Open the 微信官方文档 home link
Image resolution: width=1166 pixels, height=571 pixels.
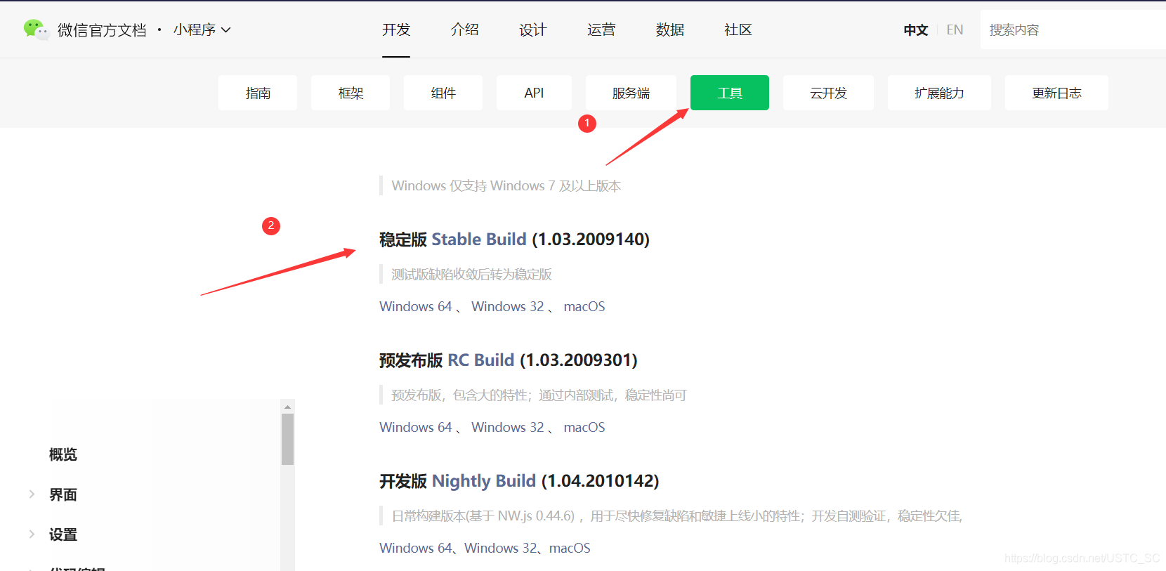(102, 30)
